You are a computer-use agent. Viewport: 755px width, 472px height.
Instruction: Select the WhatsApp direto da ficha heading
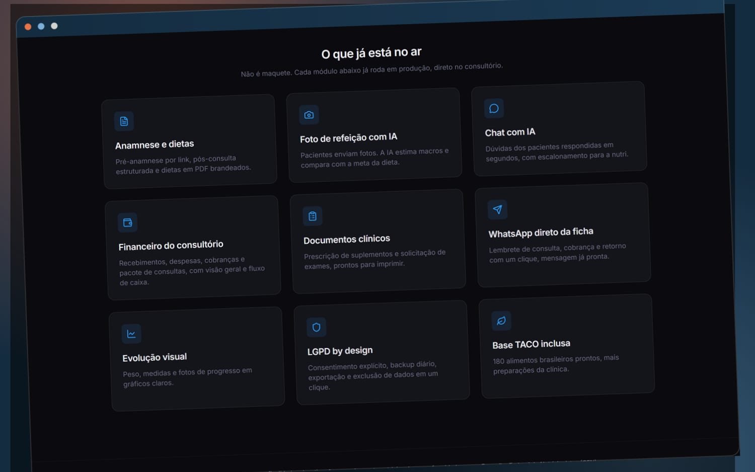pyautogui.click(x=541, y=232)
